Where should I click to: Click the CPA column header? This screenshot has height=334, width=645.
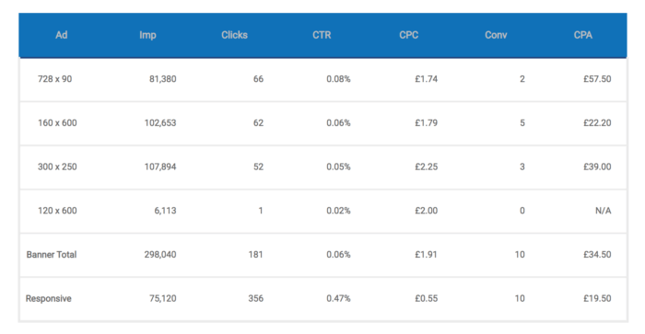point(583,35)
